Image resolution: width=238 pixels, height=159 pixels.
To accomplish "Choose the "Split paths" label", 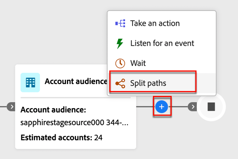I will [x=148, y=83].
